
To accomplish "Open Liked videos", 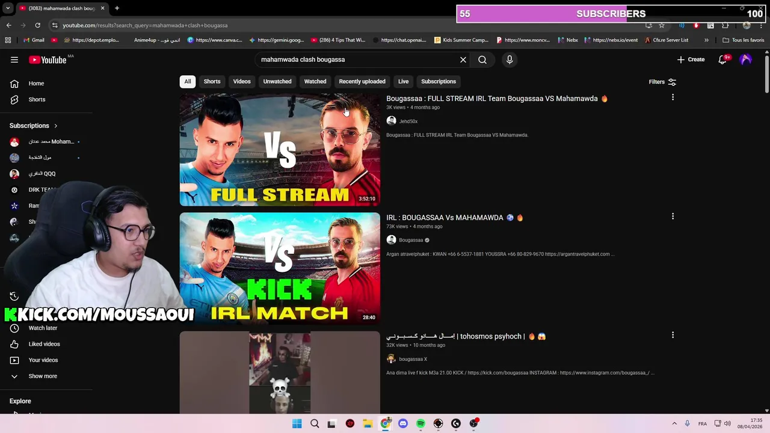I will click(x=44, y=344).
